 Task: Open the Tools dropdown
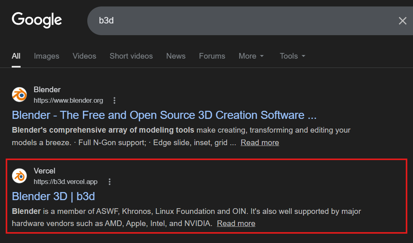click(292, 56)
